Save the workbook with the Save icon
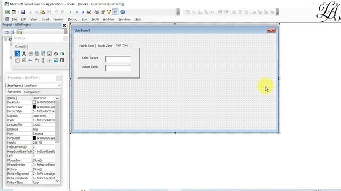Screen dimensions: 341x191 coord(23,12)
